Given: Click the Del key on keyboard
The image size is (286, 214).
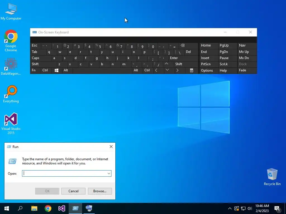Looking at the screenshot, I should point(191,52).
